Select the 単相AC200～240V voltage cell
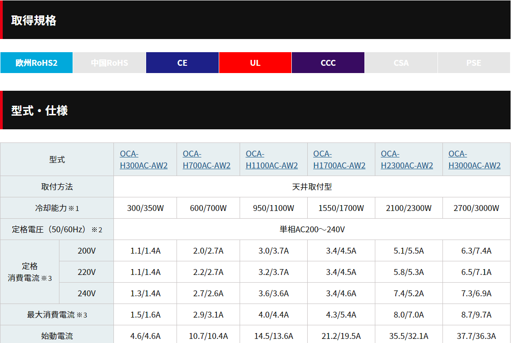The width and height of the screenshot is (511, 343). 312,230
